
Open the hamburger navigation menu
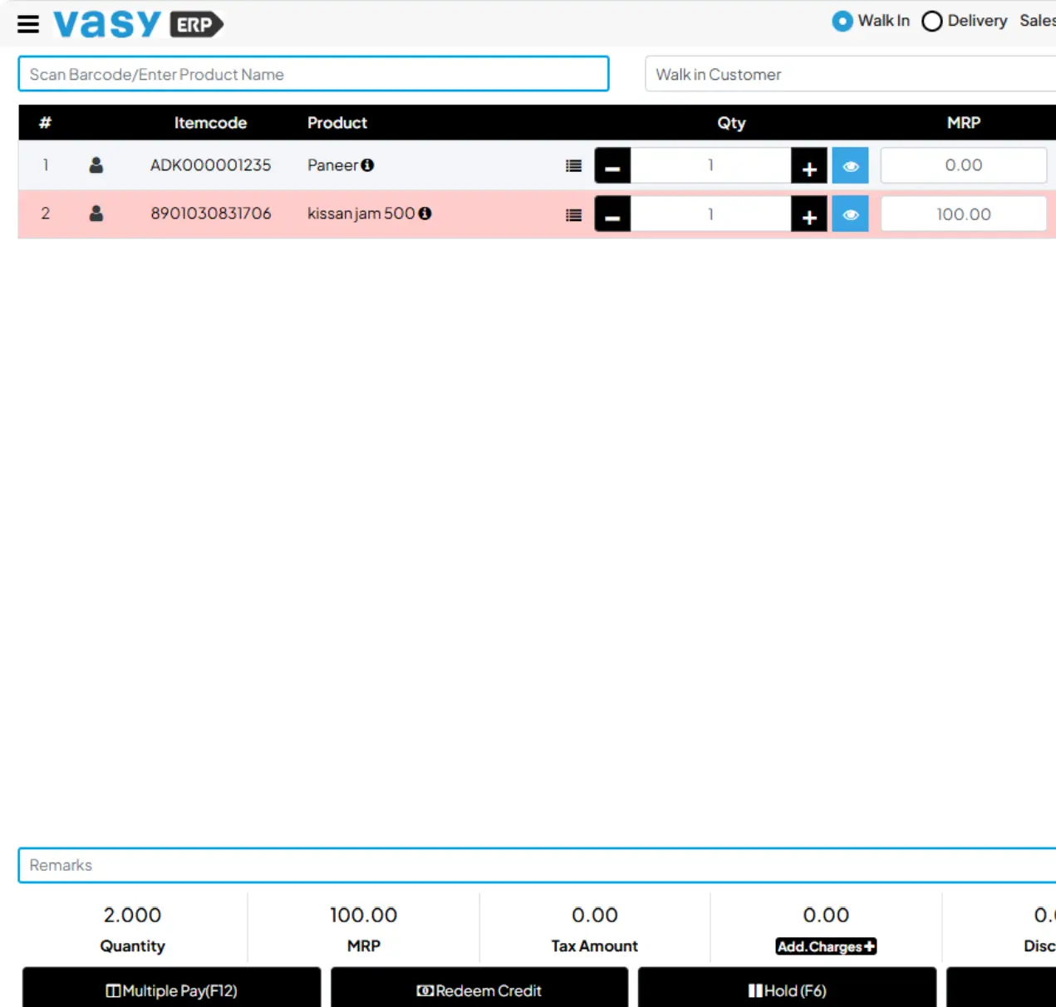click(x=28, y=23)
